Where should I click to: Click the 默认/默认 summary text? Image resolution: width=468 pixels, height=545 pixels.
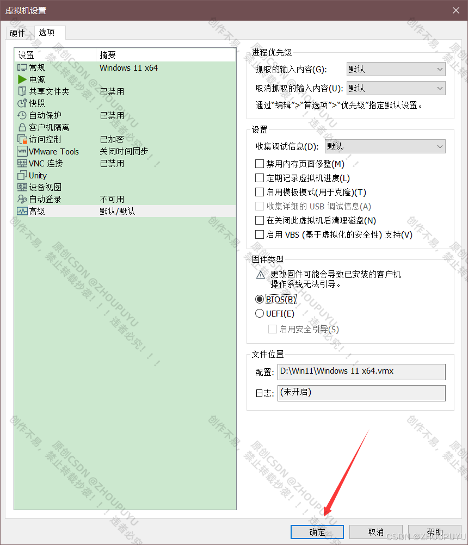(117, 212)
